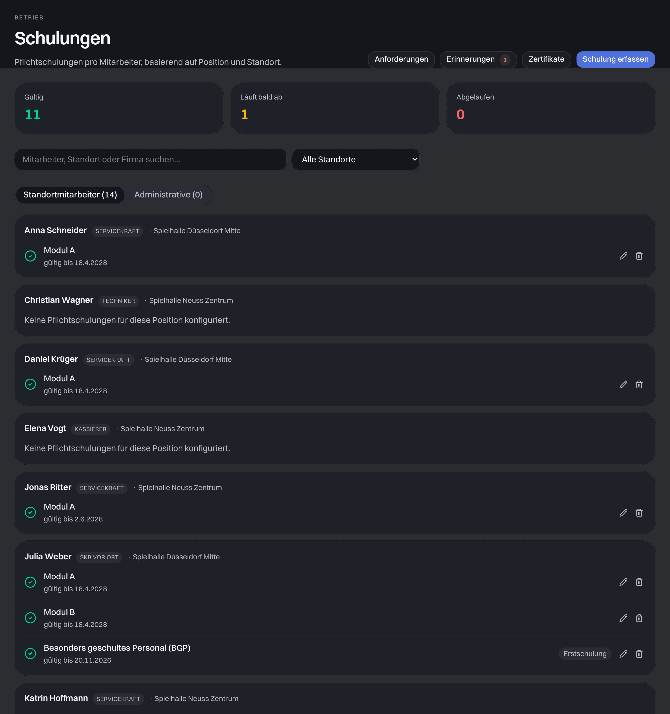Open the Zertifikate section
Viewport: 670px width, 714px height.
[546, 59]
